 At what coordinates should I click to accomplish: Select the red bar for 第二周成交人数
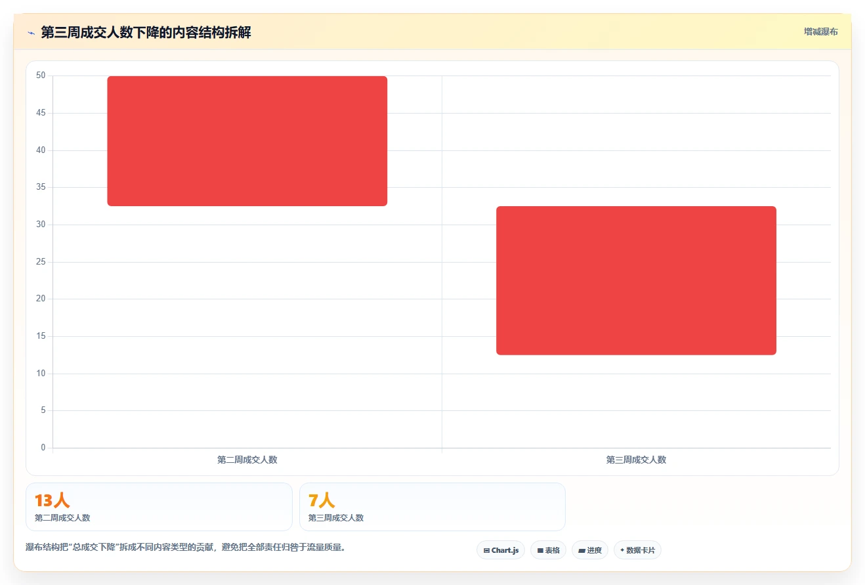[247, 141]
